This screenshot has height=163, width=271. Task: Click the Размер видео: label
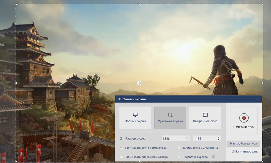tap(136, 139)
